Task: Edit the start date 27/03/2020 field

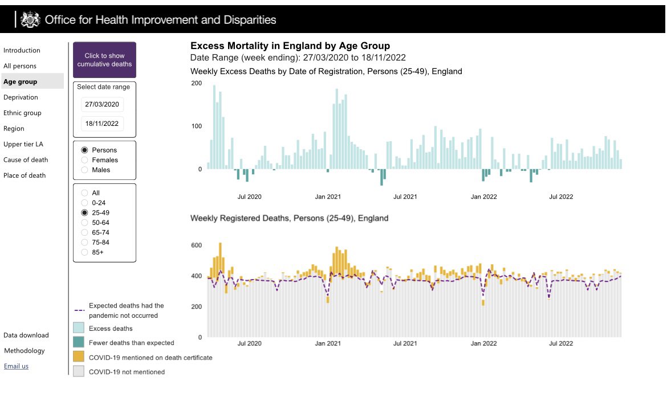Action: point(102,104)
